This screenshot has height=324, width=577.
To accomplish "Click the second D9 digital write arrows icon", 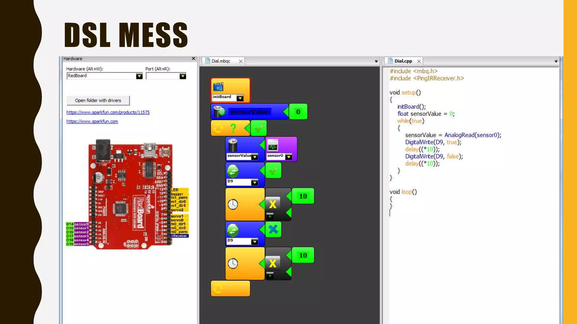I will [233, 231].
